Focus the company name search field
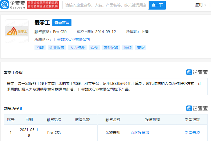 pos(105,5)
